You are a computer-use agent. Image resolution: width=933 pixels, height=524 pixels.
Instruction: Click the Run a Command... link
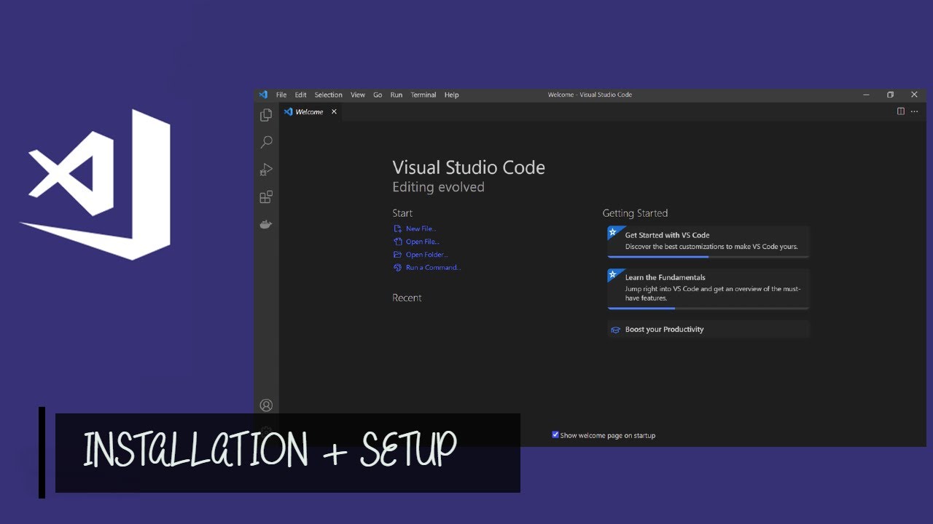pyautogui.click(x=434, y=268)
